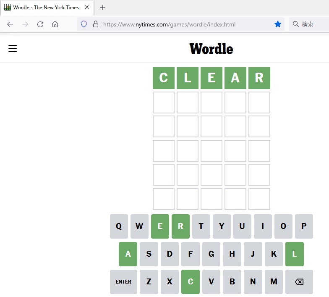Tap the S key

(149, 254)
